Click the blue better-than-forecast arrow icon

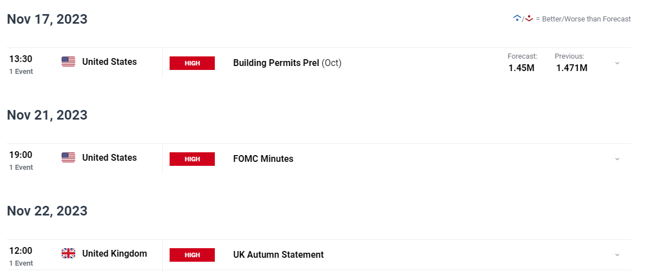(x=517, y=19)
